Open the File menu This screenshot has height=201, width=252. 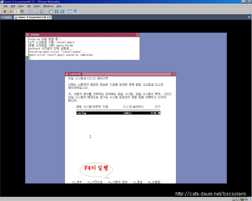(6, 6)
